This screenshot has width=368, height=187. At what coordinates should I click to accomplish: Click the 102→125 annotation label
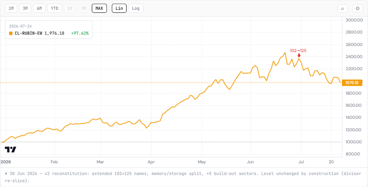point(298,50)
